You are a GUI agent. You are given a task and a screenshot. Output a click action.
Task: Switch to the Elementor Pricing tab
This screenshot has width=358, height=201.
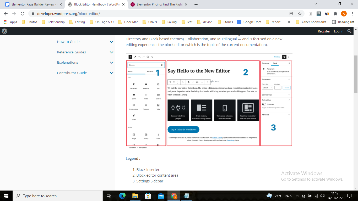[x=159, y=4]
